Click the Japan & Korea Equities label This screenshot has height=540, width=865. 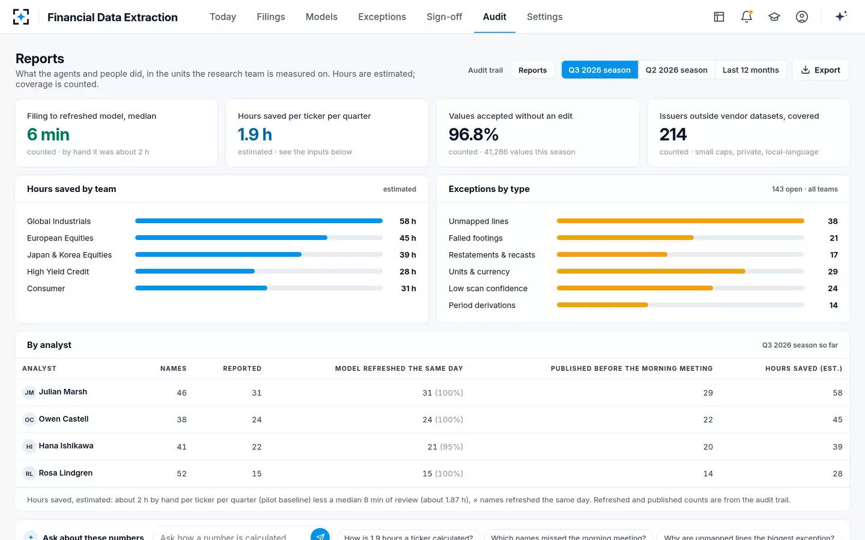click(69, 255)
